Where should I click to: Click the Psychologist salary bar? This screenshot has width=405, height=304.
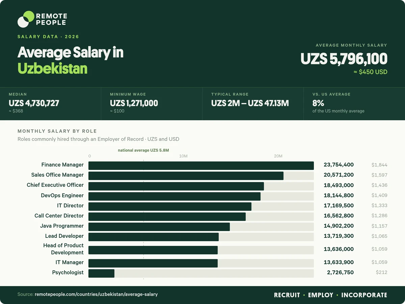click(101, 273)
